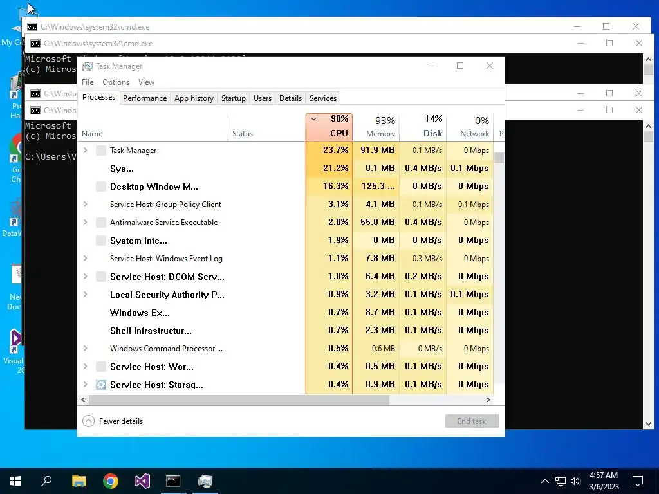Viewport: 659px width, 494px height.
Task: Launch Google Chrome from the taskbar
Action: click(x=111, y=481)
